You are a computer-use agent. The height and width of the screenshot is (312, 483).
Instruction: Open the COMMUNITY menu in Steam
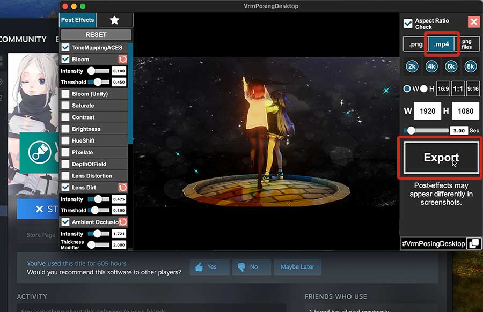click(x=24, y=39)
